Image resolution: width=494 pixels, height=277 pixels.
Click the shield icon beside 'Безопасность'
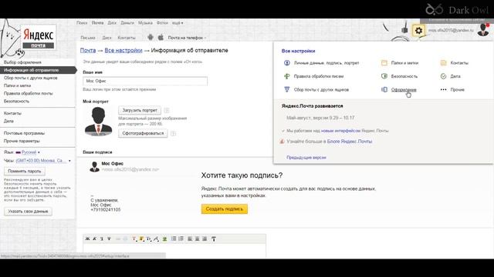[x=384, y=76]
